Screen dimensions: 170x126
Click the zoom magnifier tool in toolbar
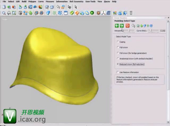click(x=4, y=13)
